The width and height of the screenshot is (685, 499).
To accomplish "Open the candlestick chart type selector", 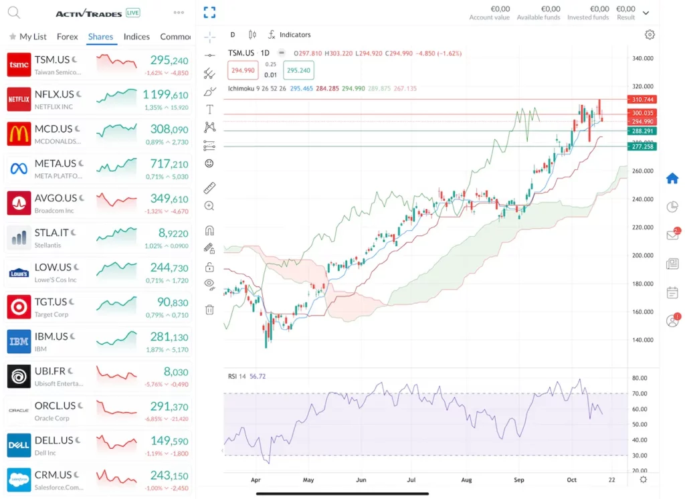I will point(252,35).
